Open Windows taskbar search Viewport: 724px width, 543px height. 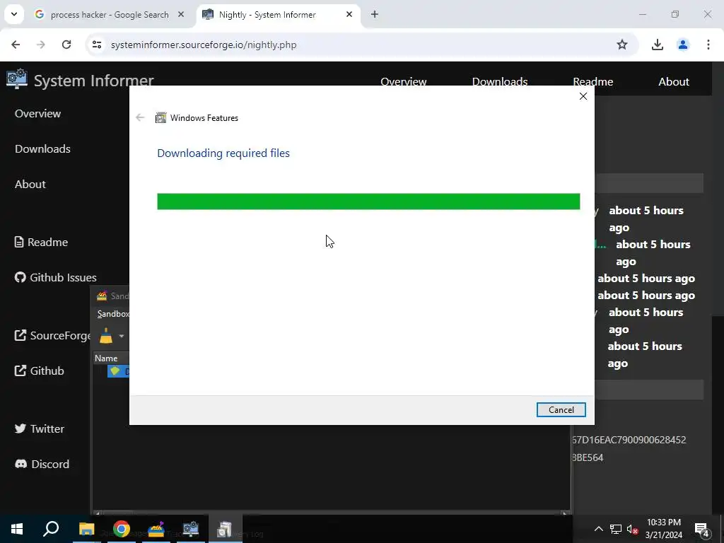(x=51, y=529)
